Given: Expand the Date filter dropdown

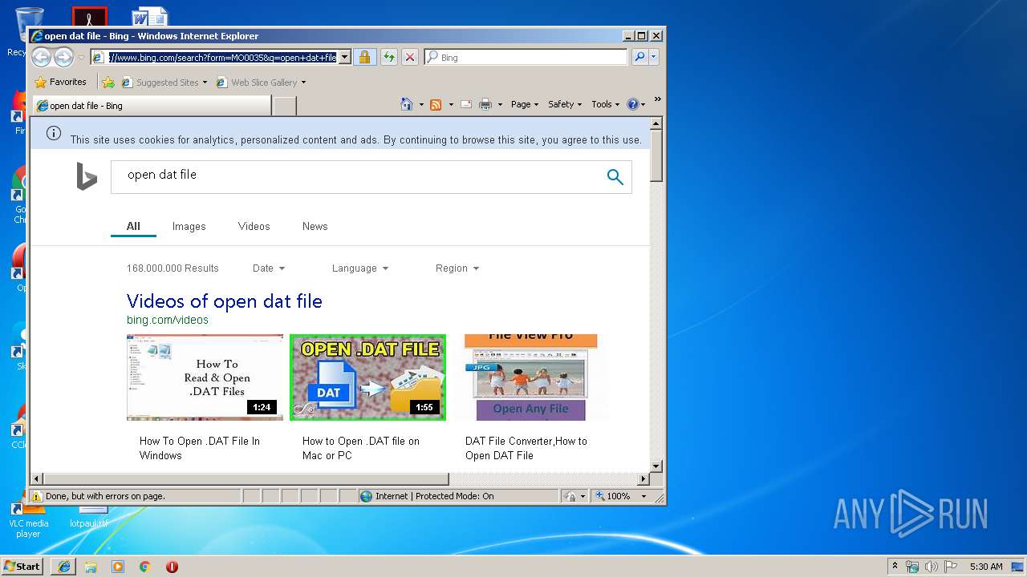Looking at the screenshot, I should [x=269, y=268].
